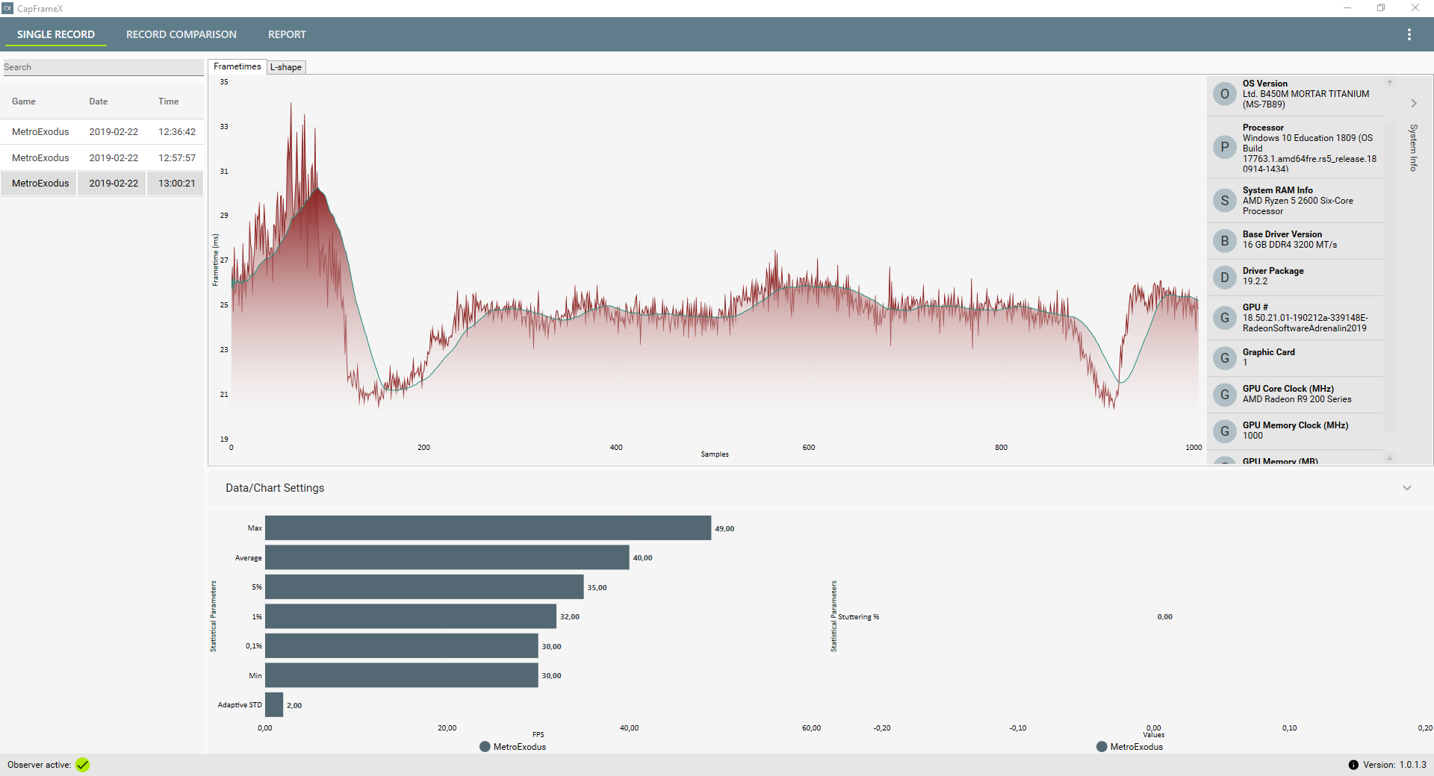Sort records by Time column header
1434x776 pixels.
tap(169, 101)
